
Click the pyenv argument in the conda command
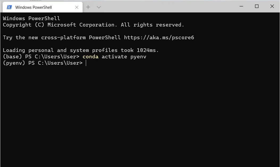pos(138,57)
